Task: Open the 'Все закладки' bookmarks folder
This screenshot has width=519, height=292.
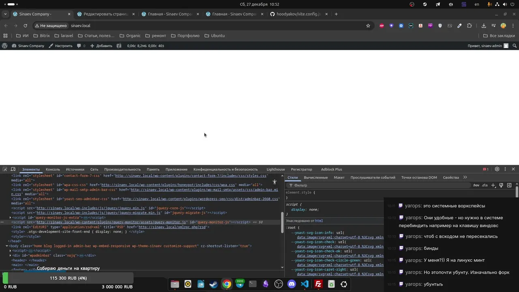Action: 499,36
